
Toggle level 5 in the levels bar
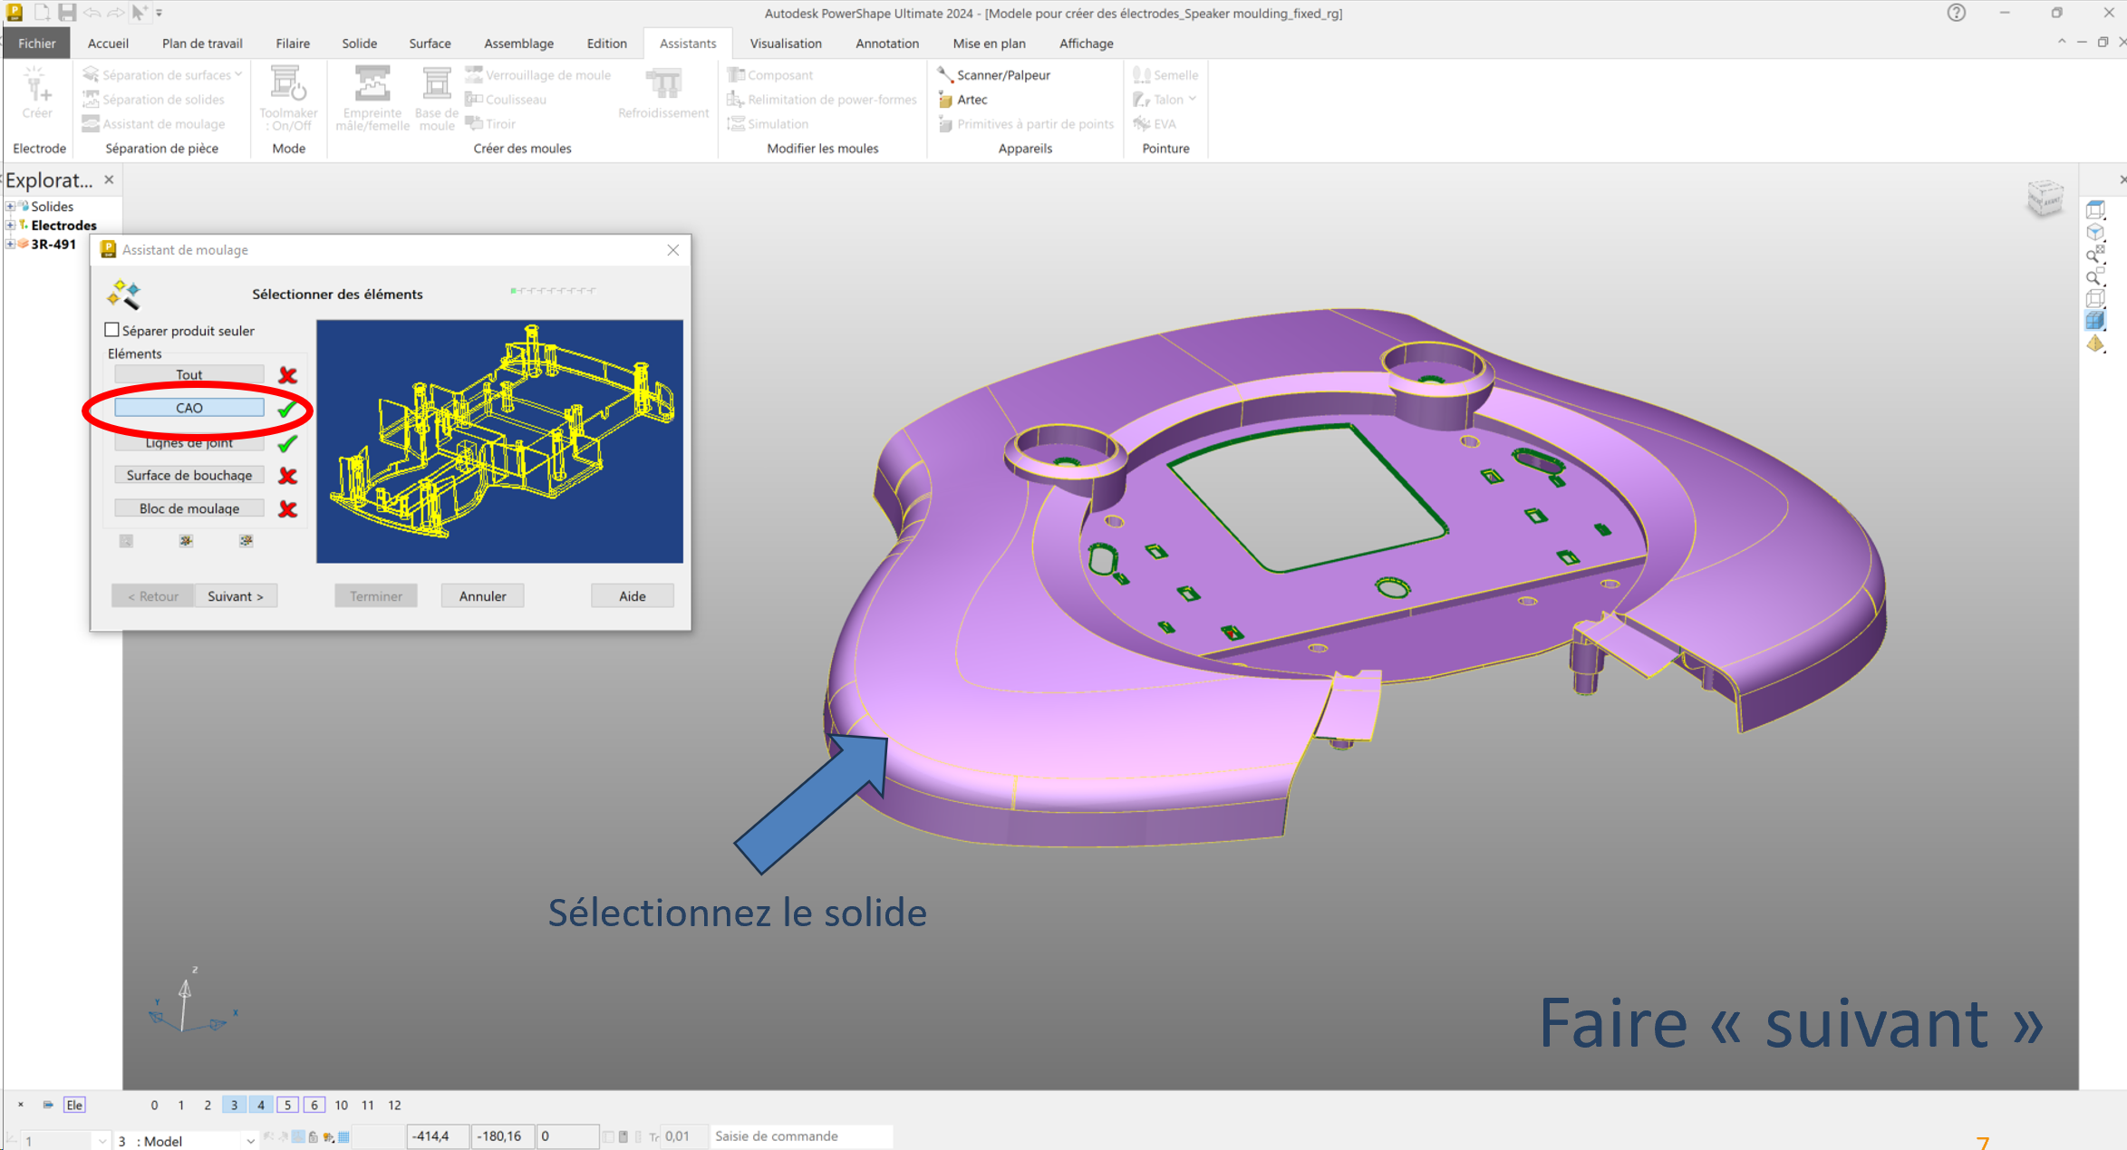[287, 1105]
